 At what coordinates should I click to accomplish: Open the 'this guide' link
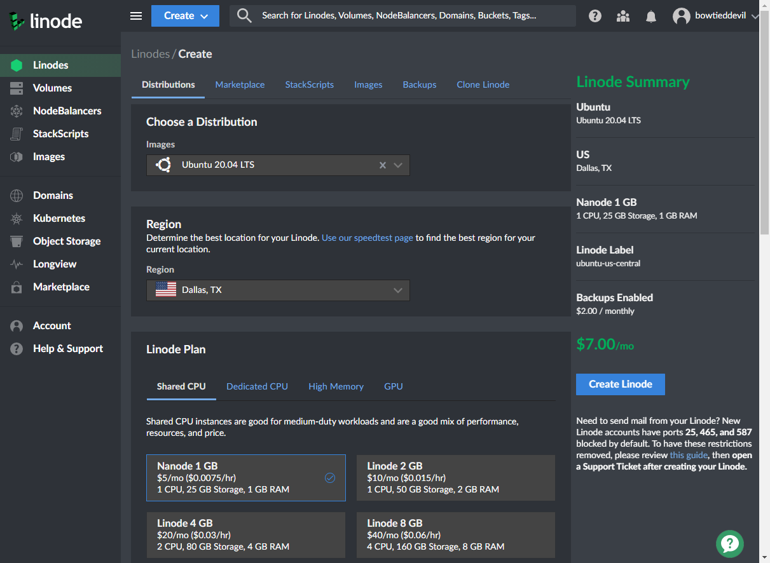[689, 456]
